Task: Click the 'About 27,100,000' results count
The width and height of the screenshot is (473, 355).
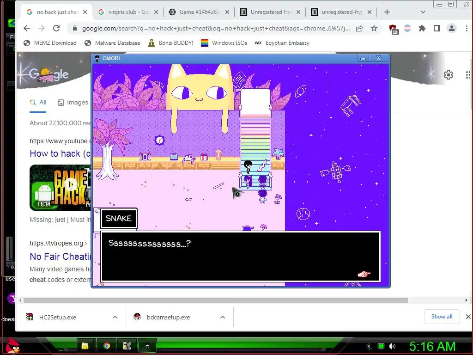Action: 60,123
